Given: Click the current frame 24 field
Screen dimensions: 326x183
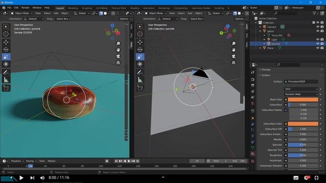Looking at the screenshot, I should pos(197,161).
